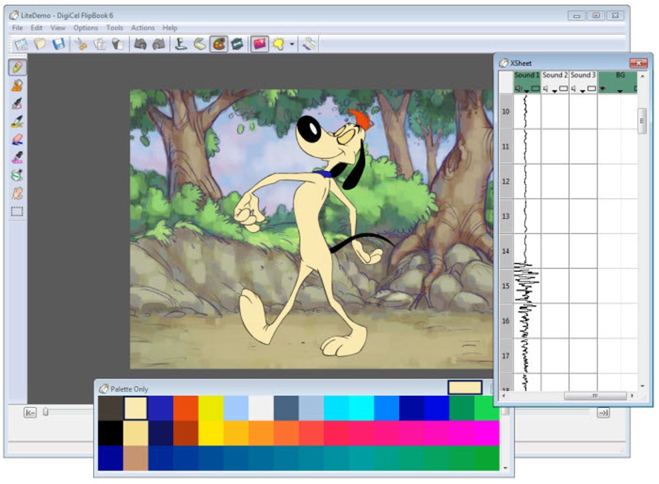The height and width of the screenshot is (484, 659).
Task: Click the frame 12 cell in Sound 2 column
Action: click(555, 181)
